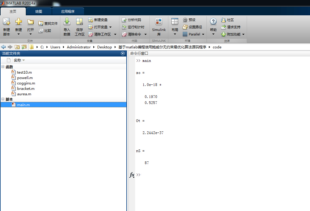
Task: Click the Find Files (查找文件) icon
Action: pyautogui.click(x=41, y=23)
